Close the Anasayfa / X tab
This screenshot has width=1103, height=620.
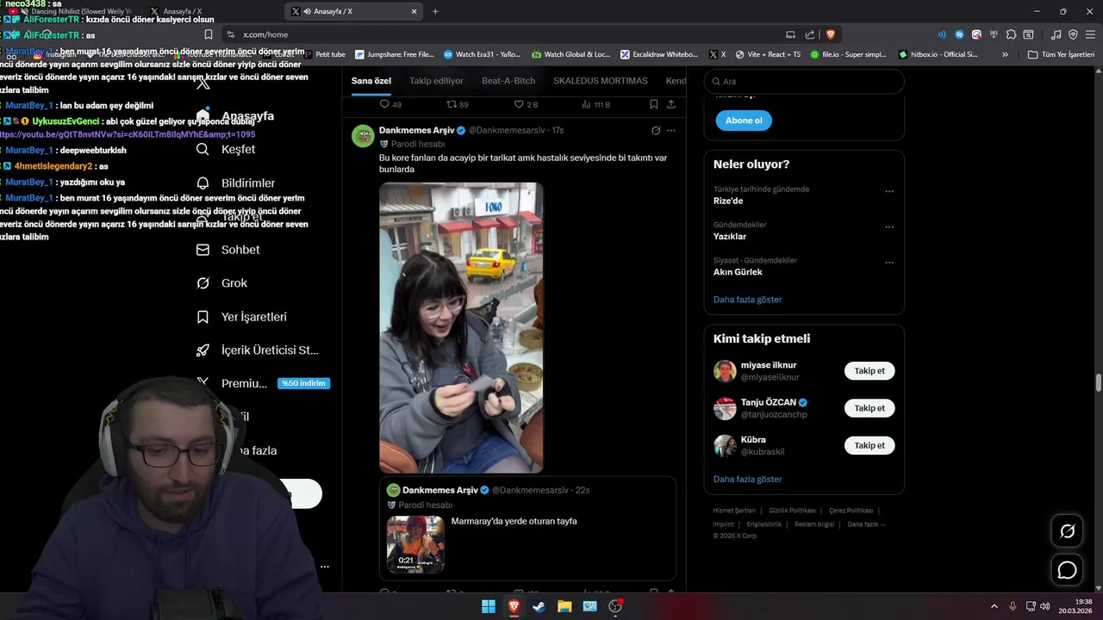pos(414,11)
